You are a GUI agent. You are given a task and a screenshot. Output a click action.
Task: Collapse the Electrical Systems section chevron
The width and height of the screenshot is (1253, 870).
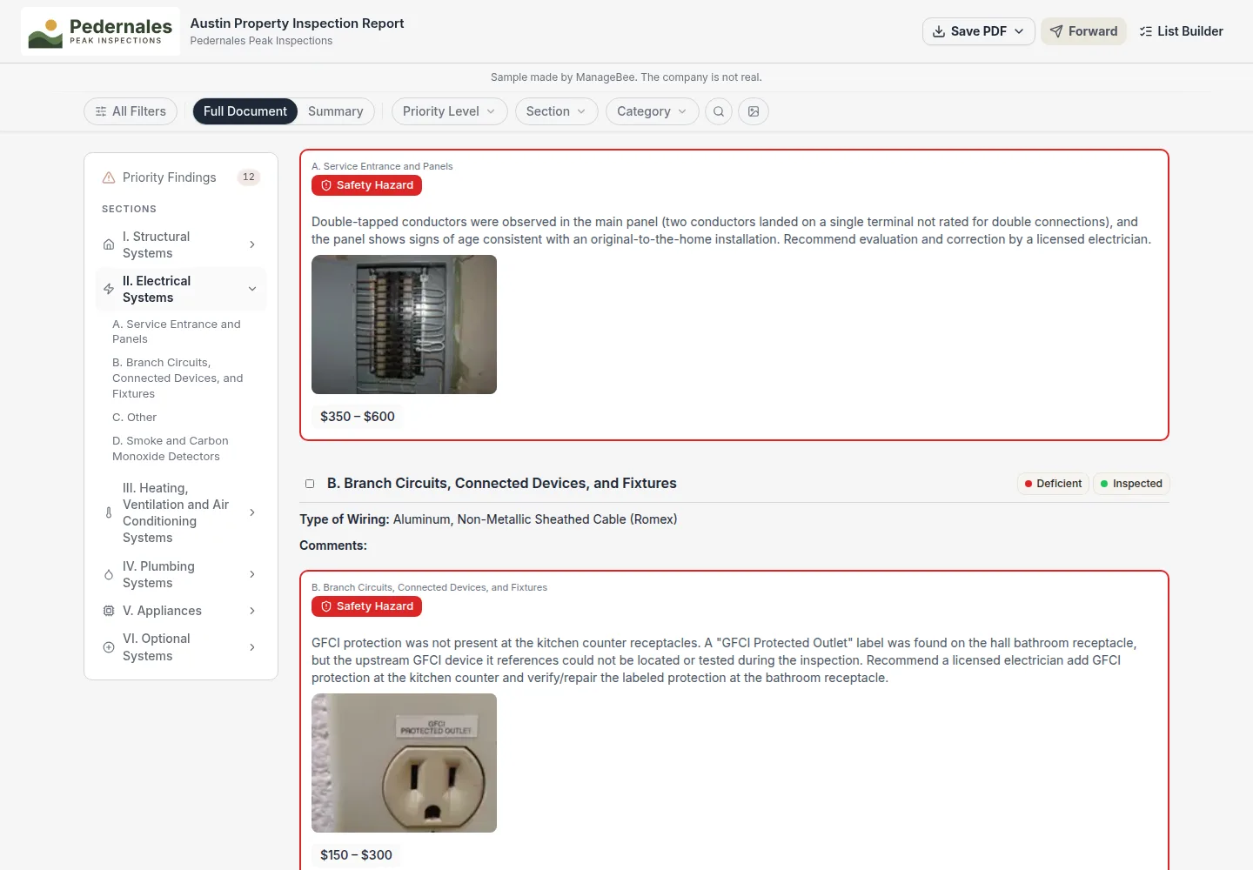pyautogui.click(x=252, y=289)
